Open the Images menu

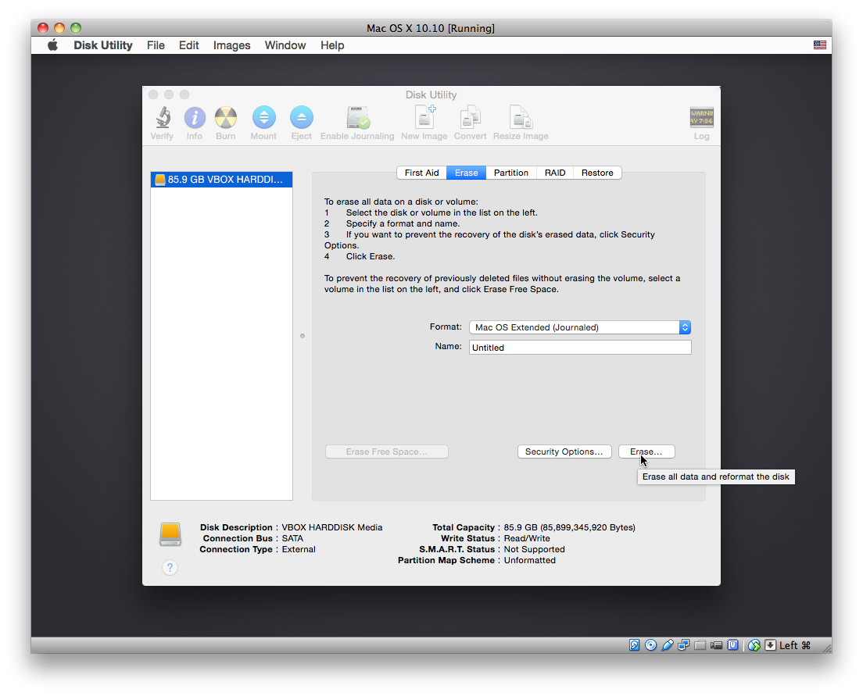[x=231, y=45]
